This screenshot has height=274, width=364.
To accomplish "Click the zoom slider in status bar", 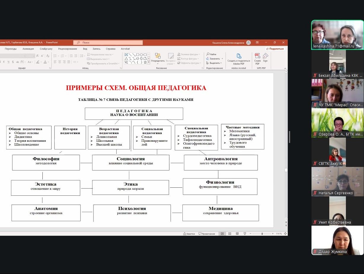I will point(262,234).
